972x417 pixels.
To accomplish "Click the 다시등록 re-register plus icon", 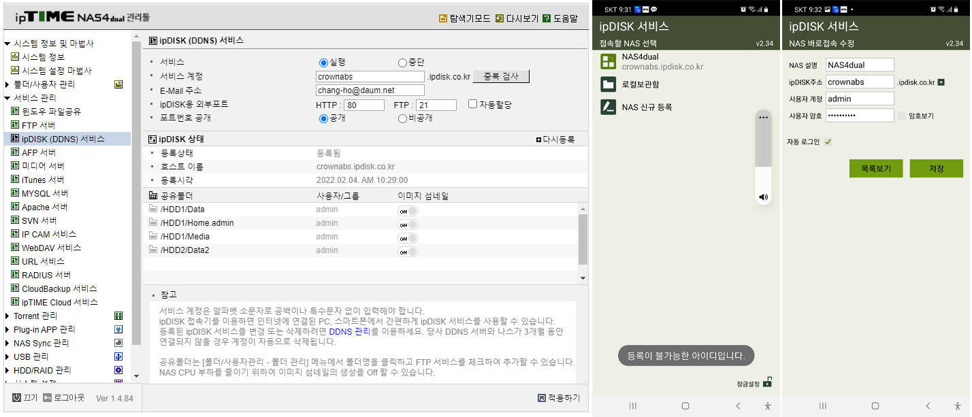I will coord(538,139).
